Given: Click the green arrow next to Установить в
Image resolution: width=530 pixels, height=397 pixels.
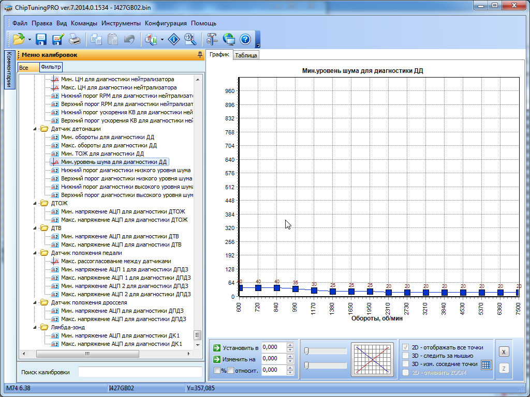Looking at the screenshot, I should point(217,347).
